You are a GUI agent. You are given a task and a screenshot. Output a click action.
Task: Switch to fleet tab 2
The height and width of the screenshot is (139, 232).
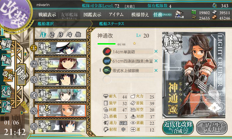52,35
